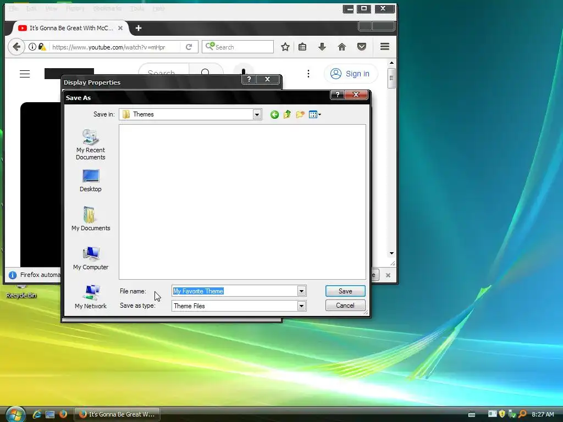Select the It's Gonna Be Great tab
This screenshot has height=422, width=563.
(x=71, y=28)
